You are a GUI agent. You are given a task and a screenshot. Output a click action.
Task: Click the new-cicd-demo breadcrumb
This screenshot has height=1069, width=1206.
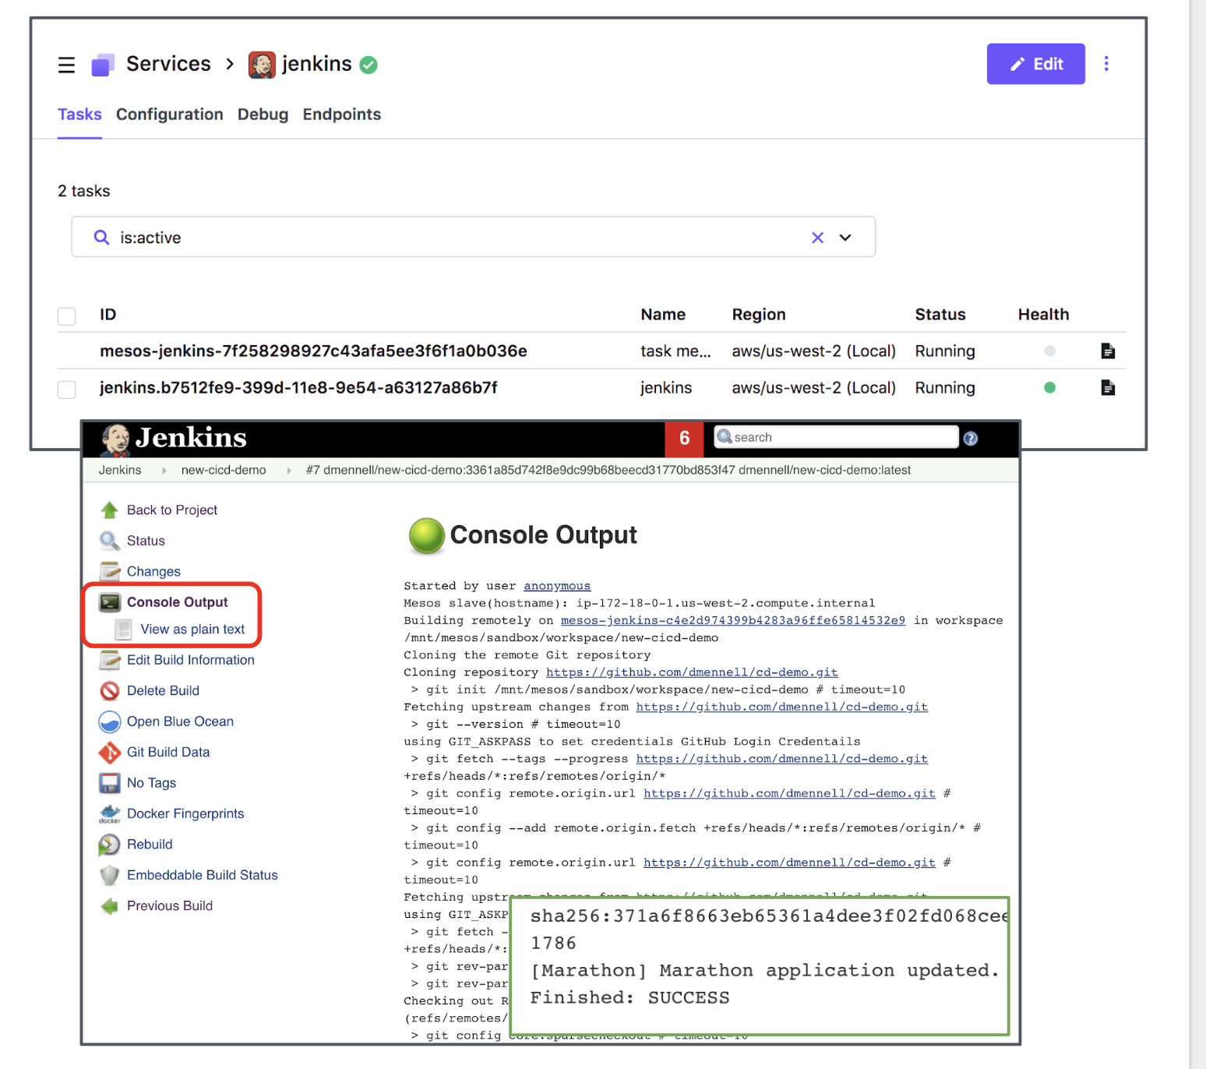coord(224,471)
